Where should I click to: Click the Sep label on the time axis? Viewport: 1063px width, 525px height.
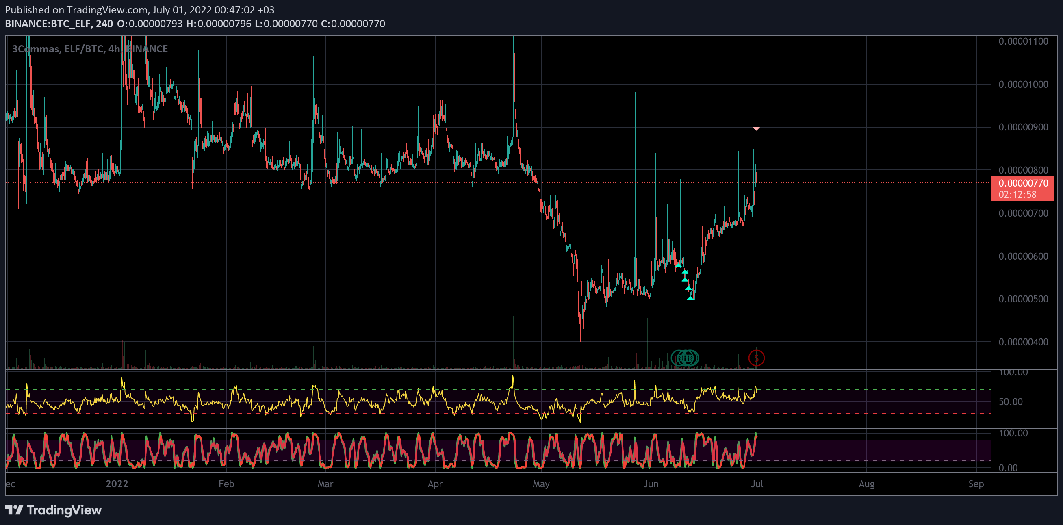coord(976,484)
